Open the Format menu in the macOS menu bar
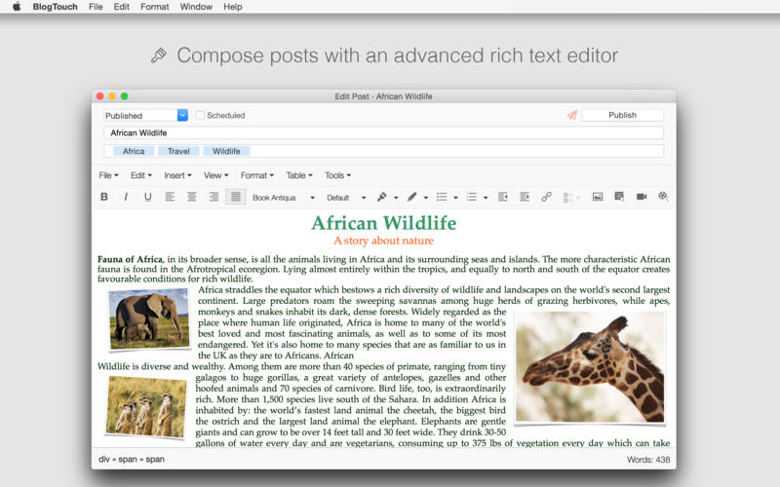 [155, 7]
